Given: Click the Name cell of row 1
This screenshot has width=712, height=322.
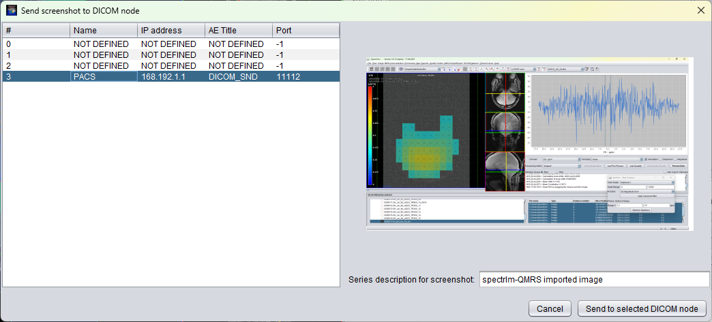Looking at the screenshot, I should coord(104,55).
